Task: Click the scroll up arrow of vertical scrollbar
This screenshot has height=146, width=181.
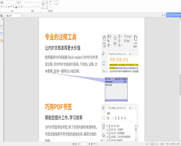Action: [180, 20]
